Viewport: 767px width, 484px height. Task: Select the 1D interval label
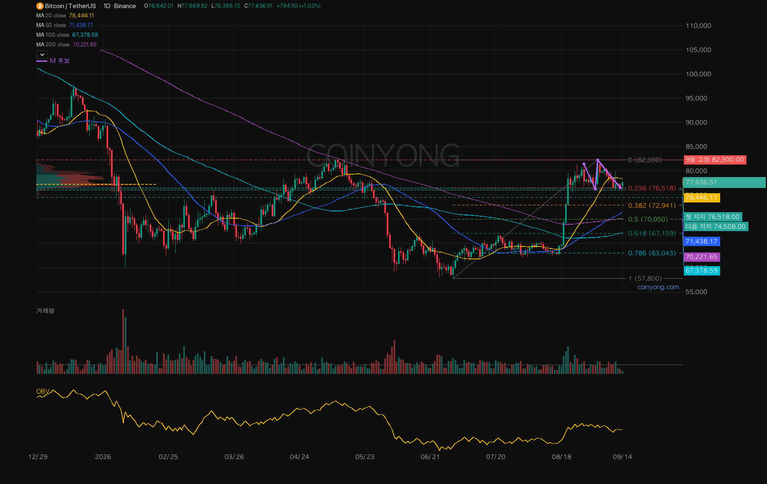[107, 6]
